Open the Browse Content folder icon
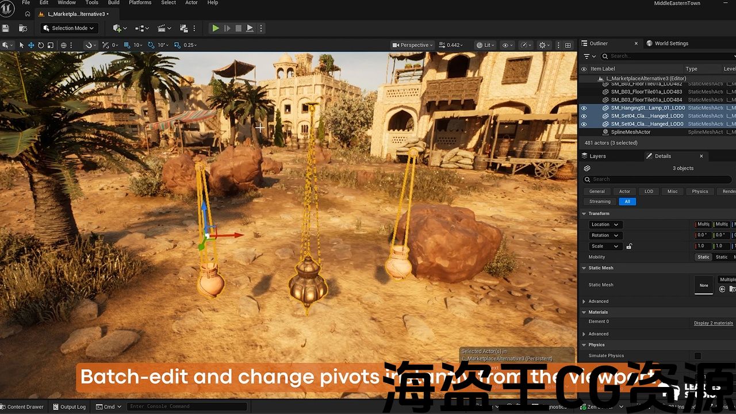Screen dimensions: 736x414 [23, 28]
